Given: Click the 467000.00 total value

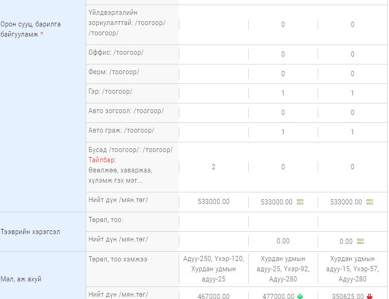Looking at the screenshot, I should tap(213, 296).
